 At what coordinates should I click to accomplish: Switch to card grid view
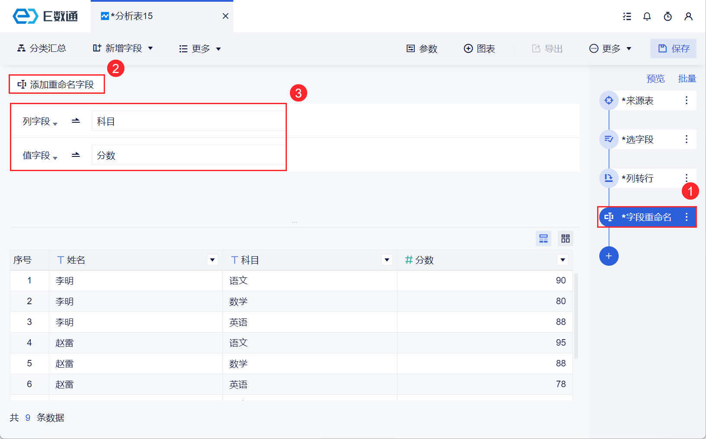(x=565, y=239)
